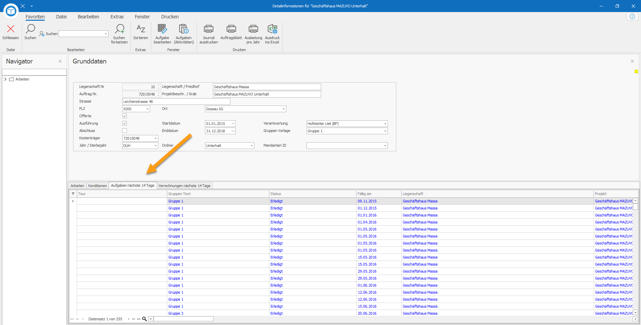641x325 pixels.
Task: Toggle the Ausführung checkbox
Action: point(125,123)
